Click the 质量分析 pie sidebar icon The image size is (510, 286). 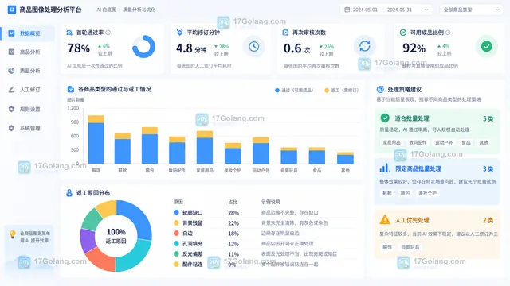11,71
